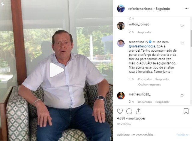Open rafaeltenoriocsa username in header
The height and width of the screenshot is (141, 192).
coord(140,9)
